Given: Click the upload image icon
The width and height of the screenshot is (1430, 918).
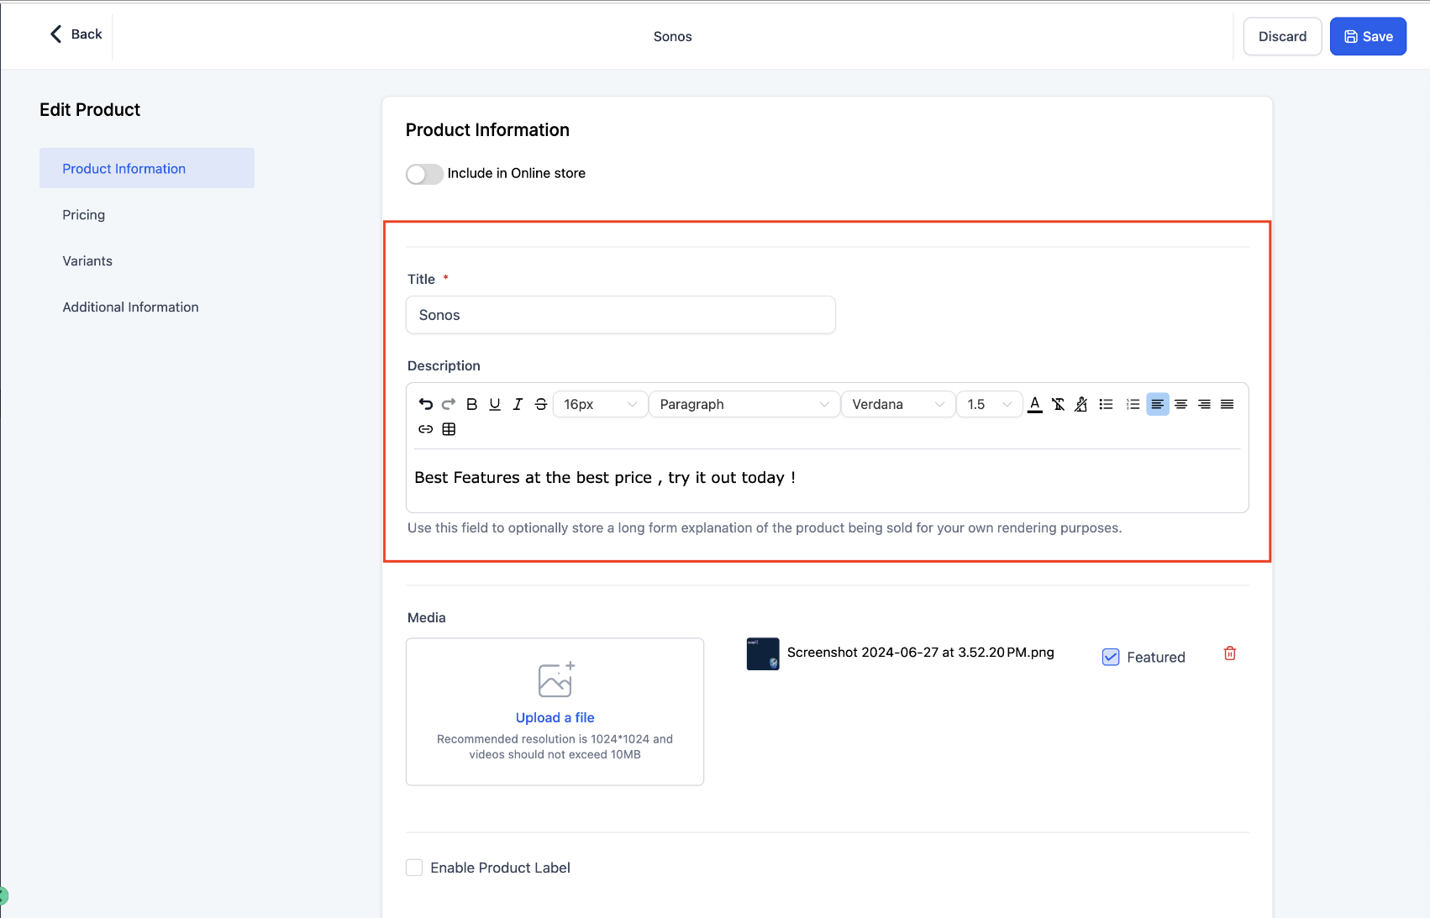Looking at the screenshot, I should point(555,679).
